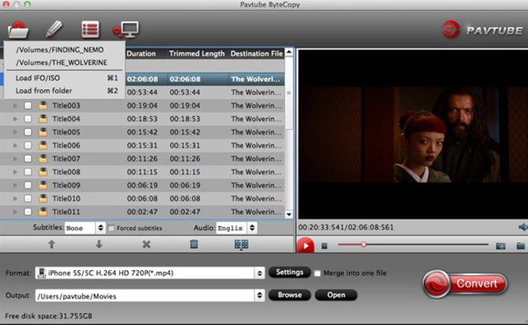Select the Title005 row name
This screenshot has width=528, height=325.
pos(66,132)
